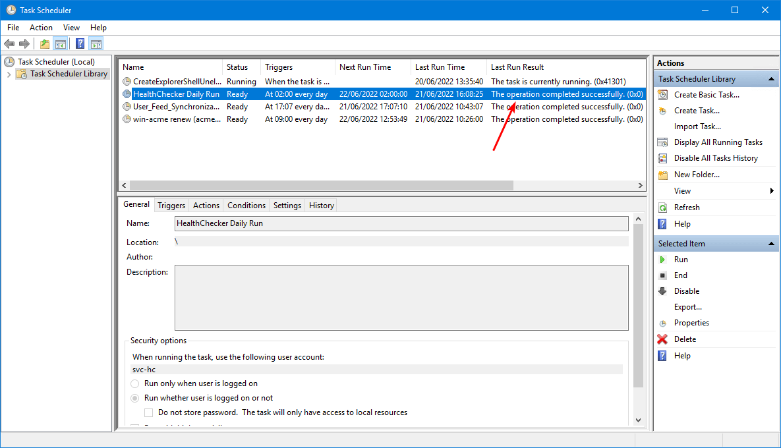The height and width of the screenshot is (448, 781).
Task: Click the task list horizontal scrollbar thumb
Action: [x=321, y=185]
